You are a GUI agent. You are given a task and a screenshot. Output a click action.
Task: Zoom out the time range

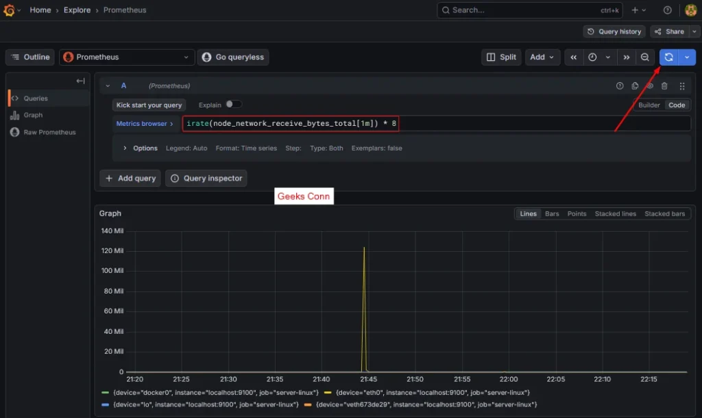pos(645,57)
